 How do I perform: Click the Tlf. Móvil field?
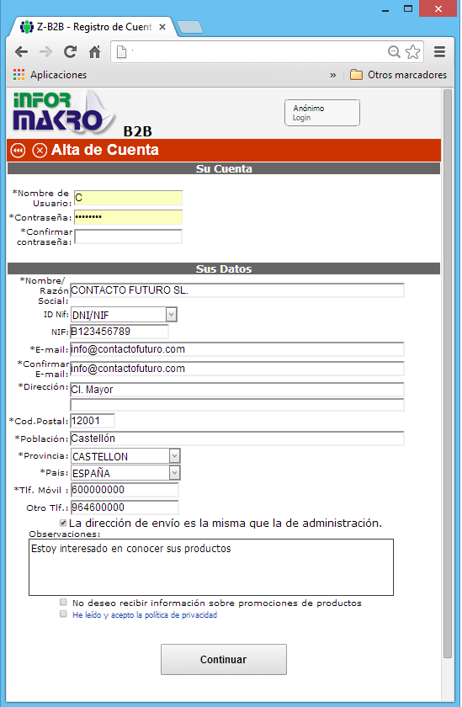click(x=125, y=490)
